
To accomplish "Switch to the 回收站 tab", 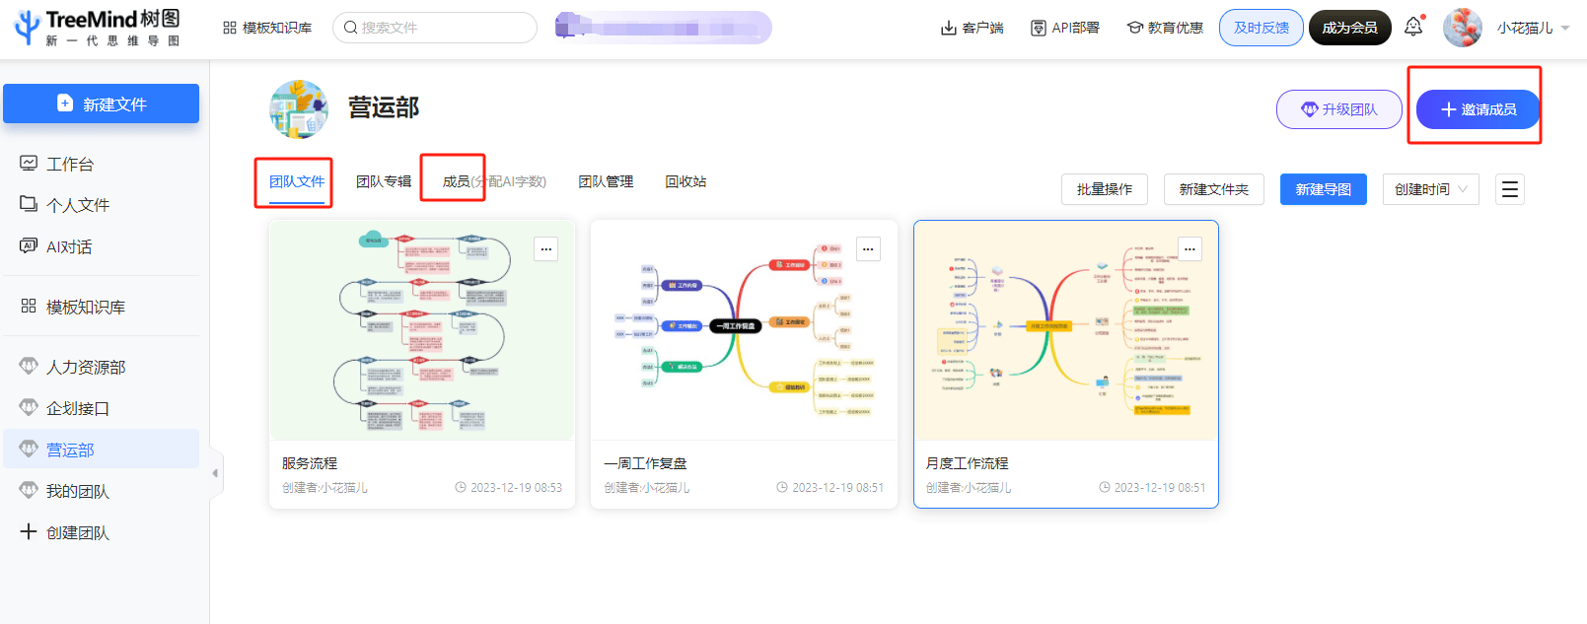I will [x=685, y=181].
